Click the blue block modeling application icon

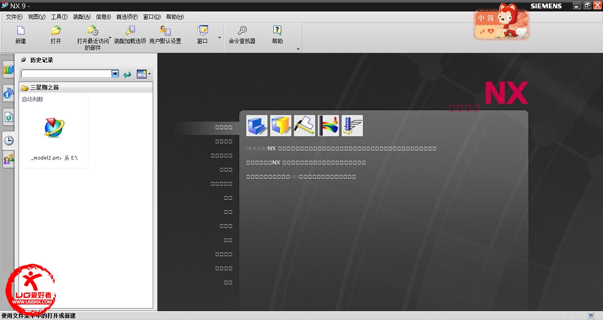[257, 126]
